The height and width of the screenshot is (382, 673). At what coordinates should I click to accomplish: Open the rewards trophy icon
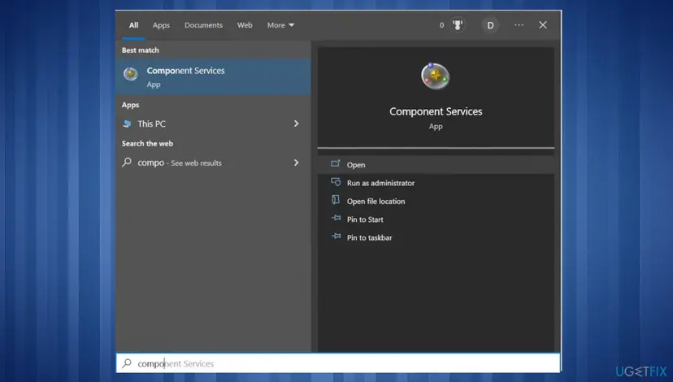coord(458,25)
